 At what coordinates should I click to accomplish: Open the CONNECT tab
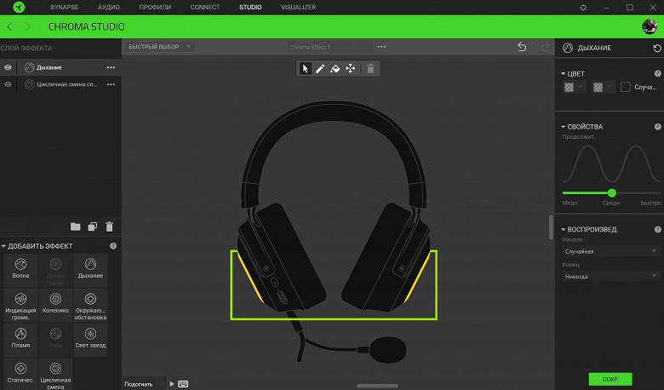coord(205,7)
